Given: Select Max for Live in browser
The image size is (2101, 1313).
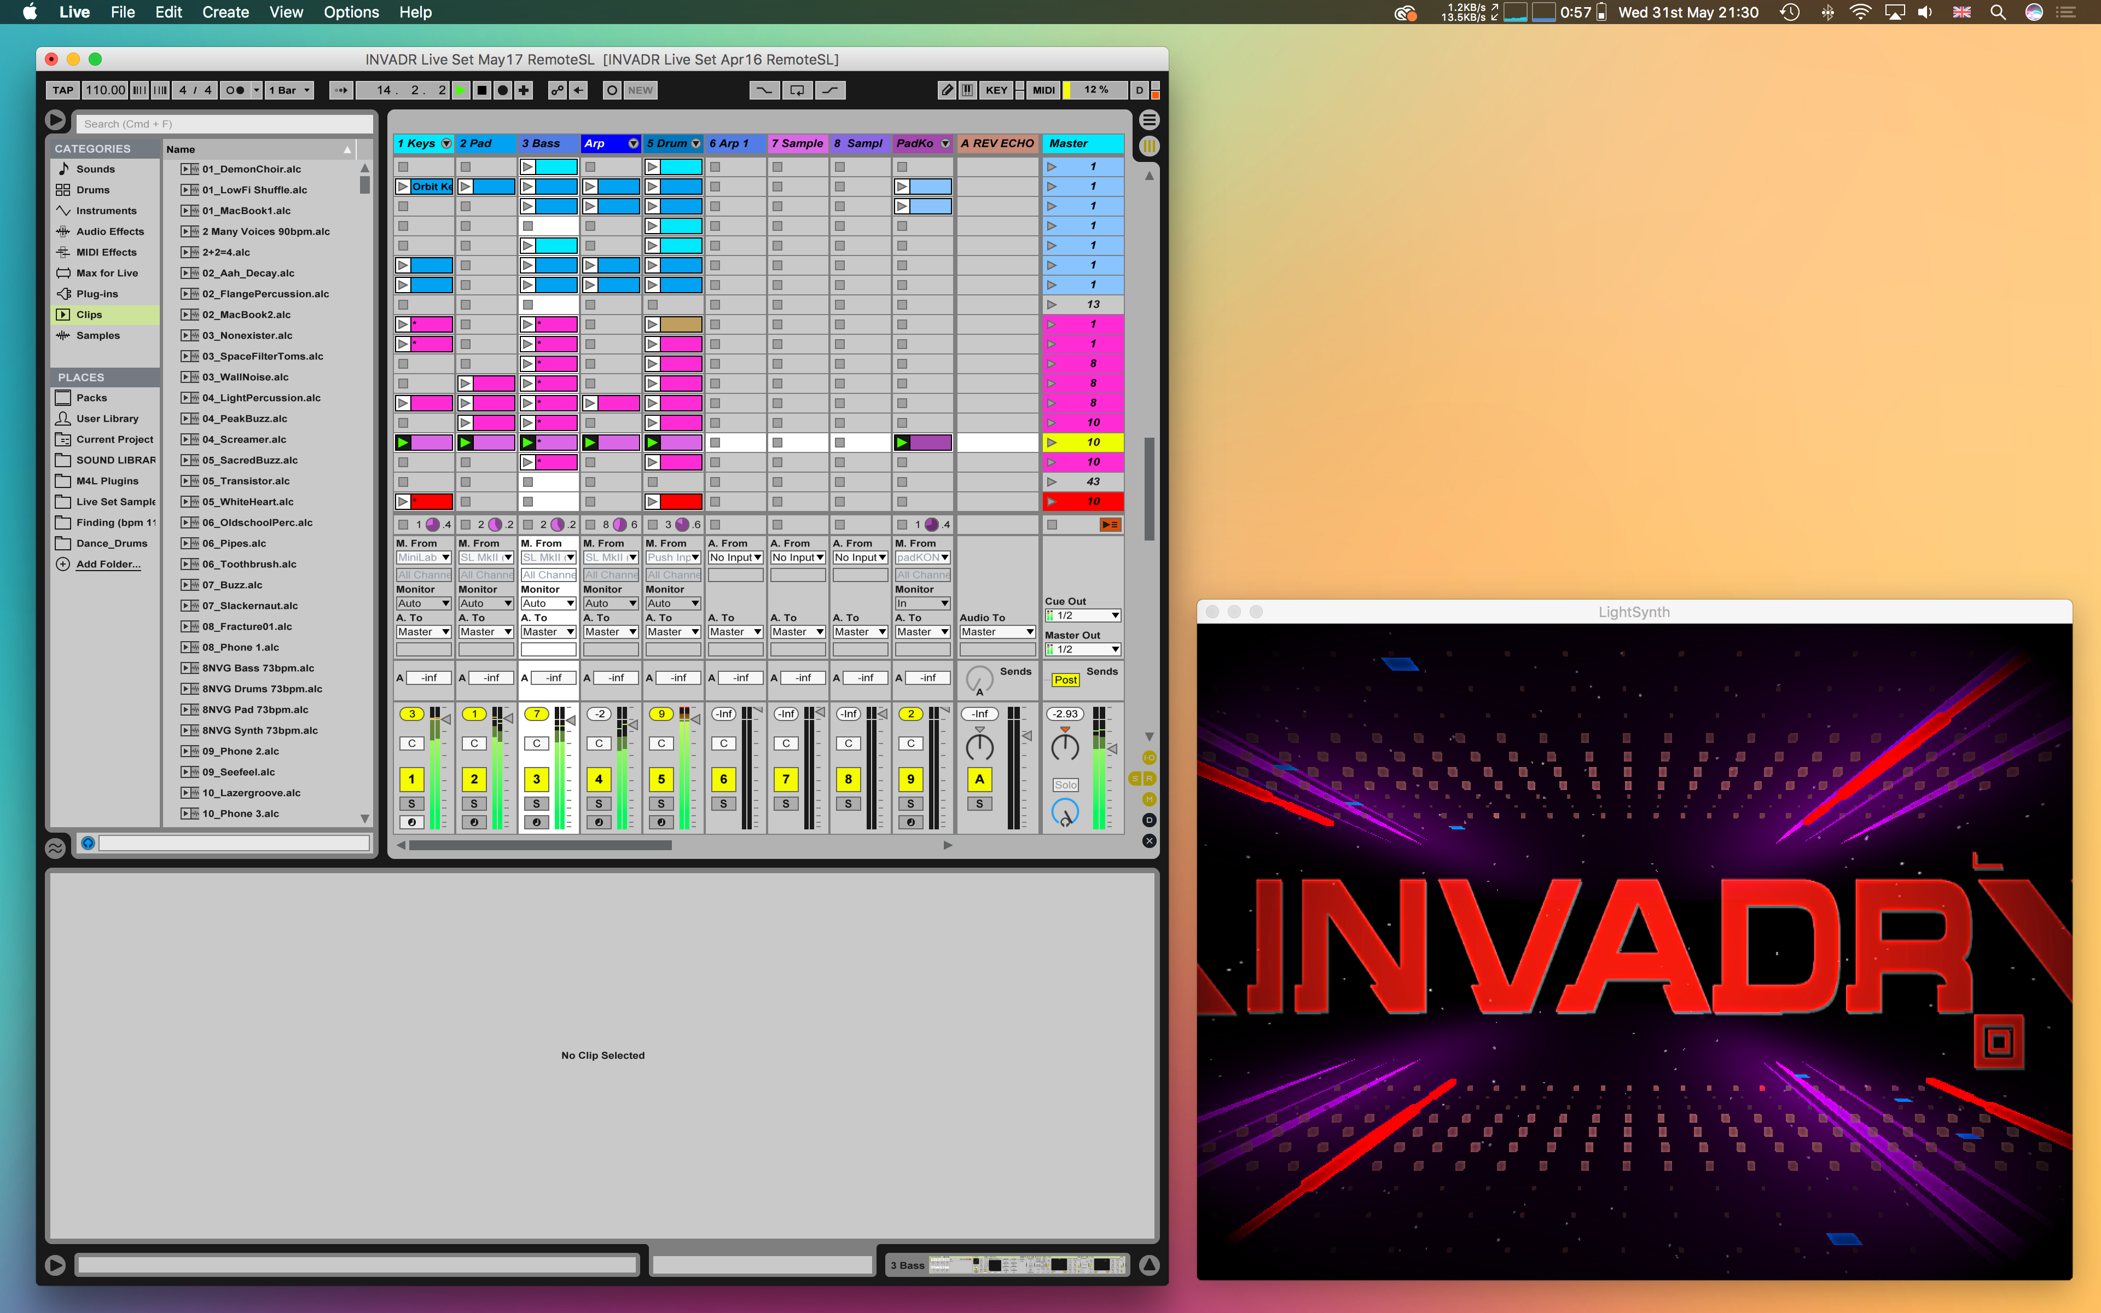Looking at the screenshot, I should coord(107,274).
